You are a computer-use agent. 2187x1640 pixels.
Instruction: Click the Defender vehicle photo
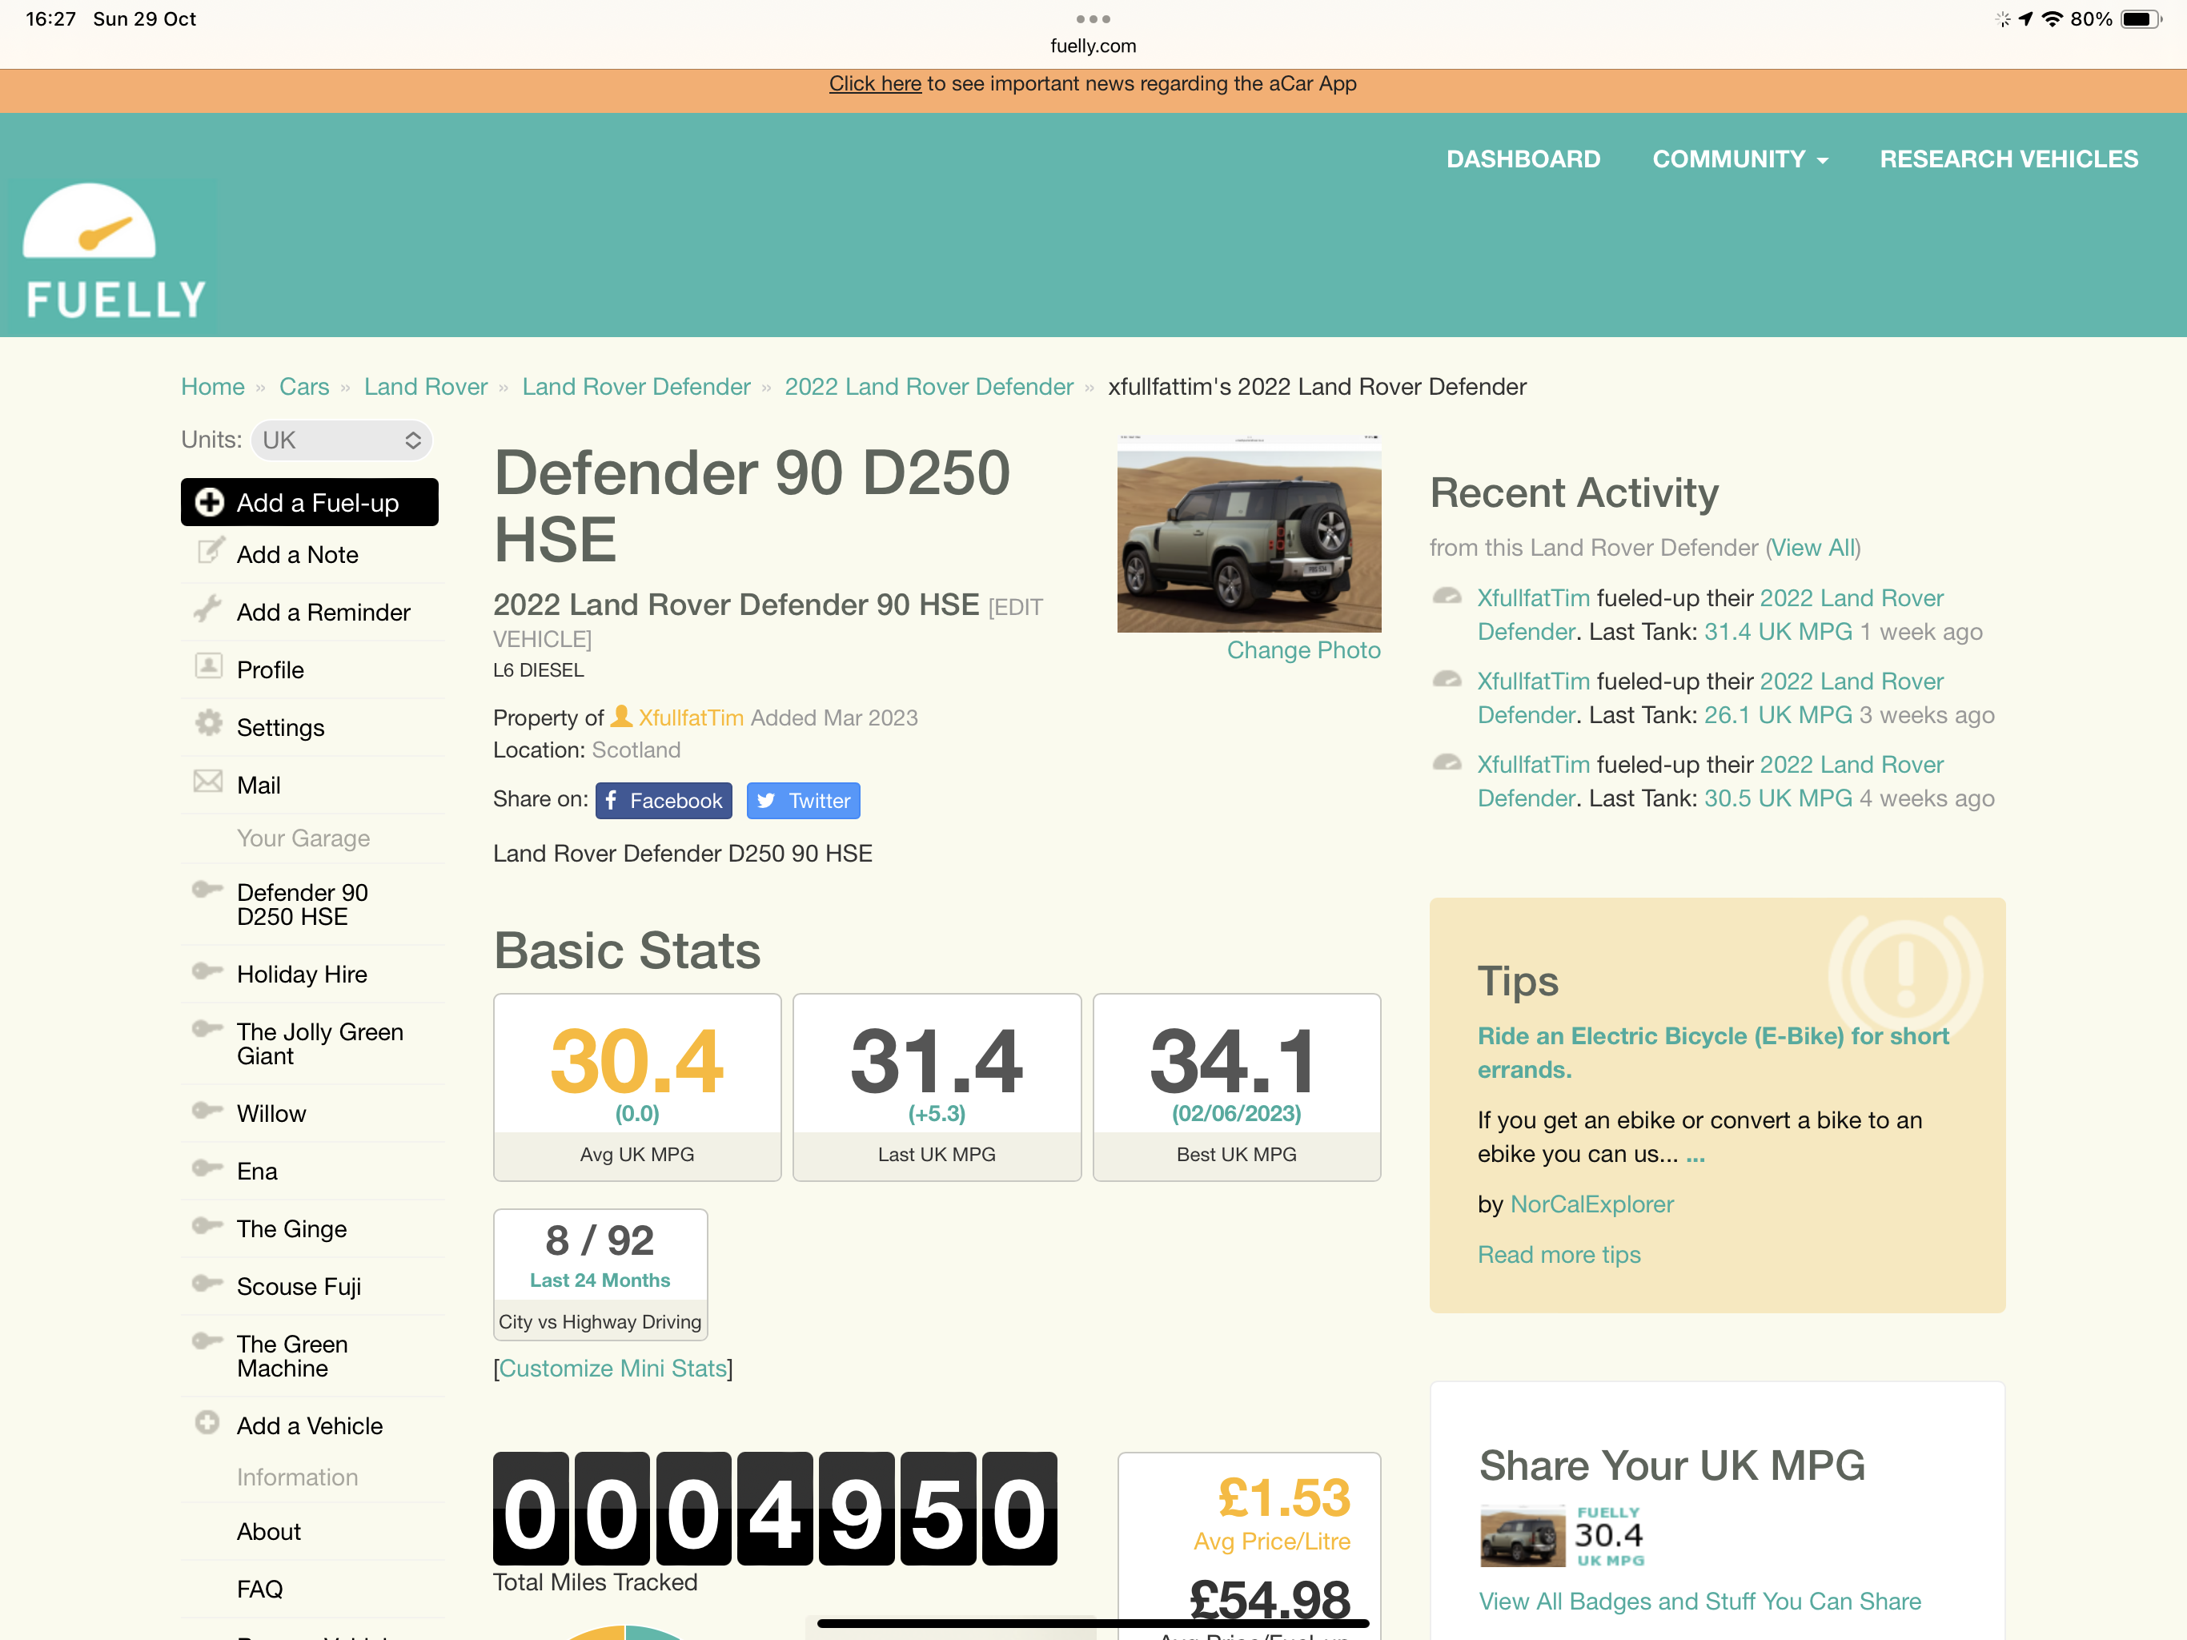point(1249,534)
